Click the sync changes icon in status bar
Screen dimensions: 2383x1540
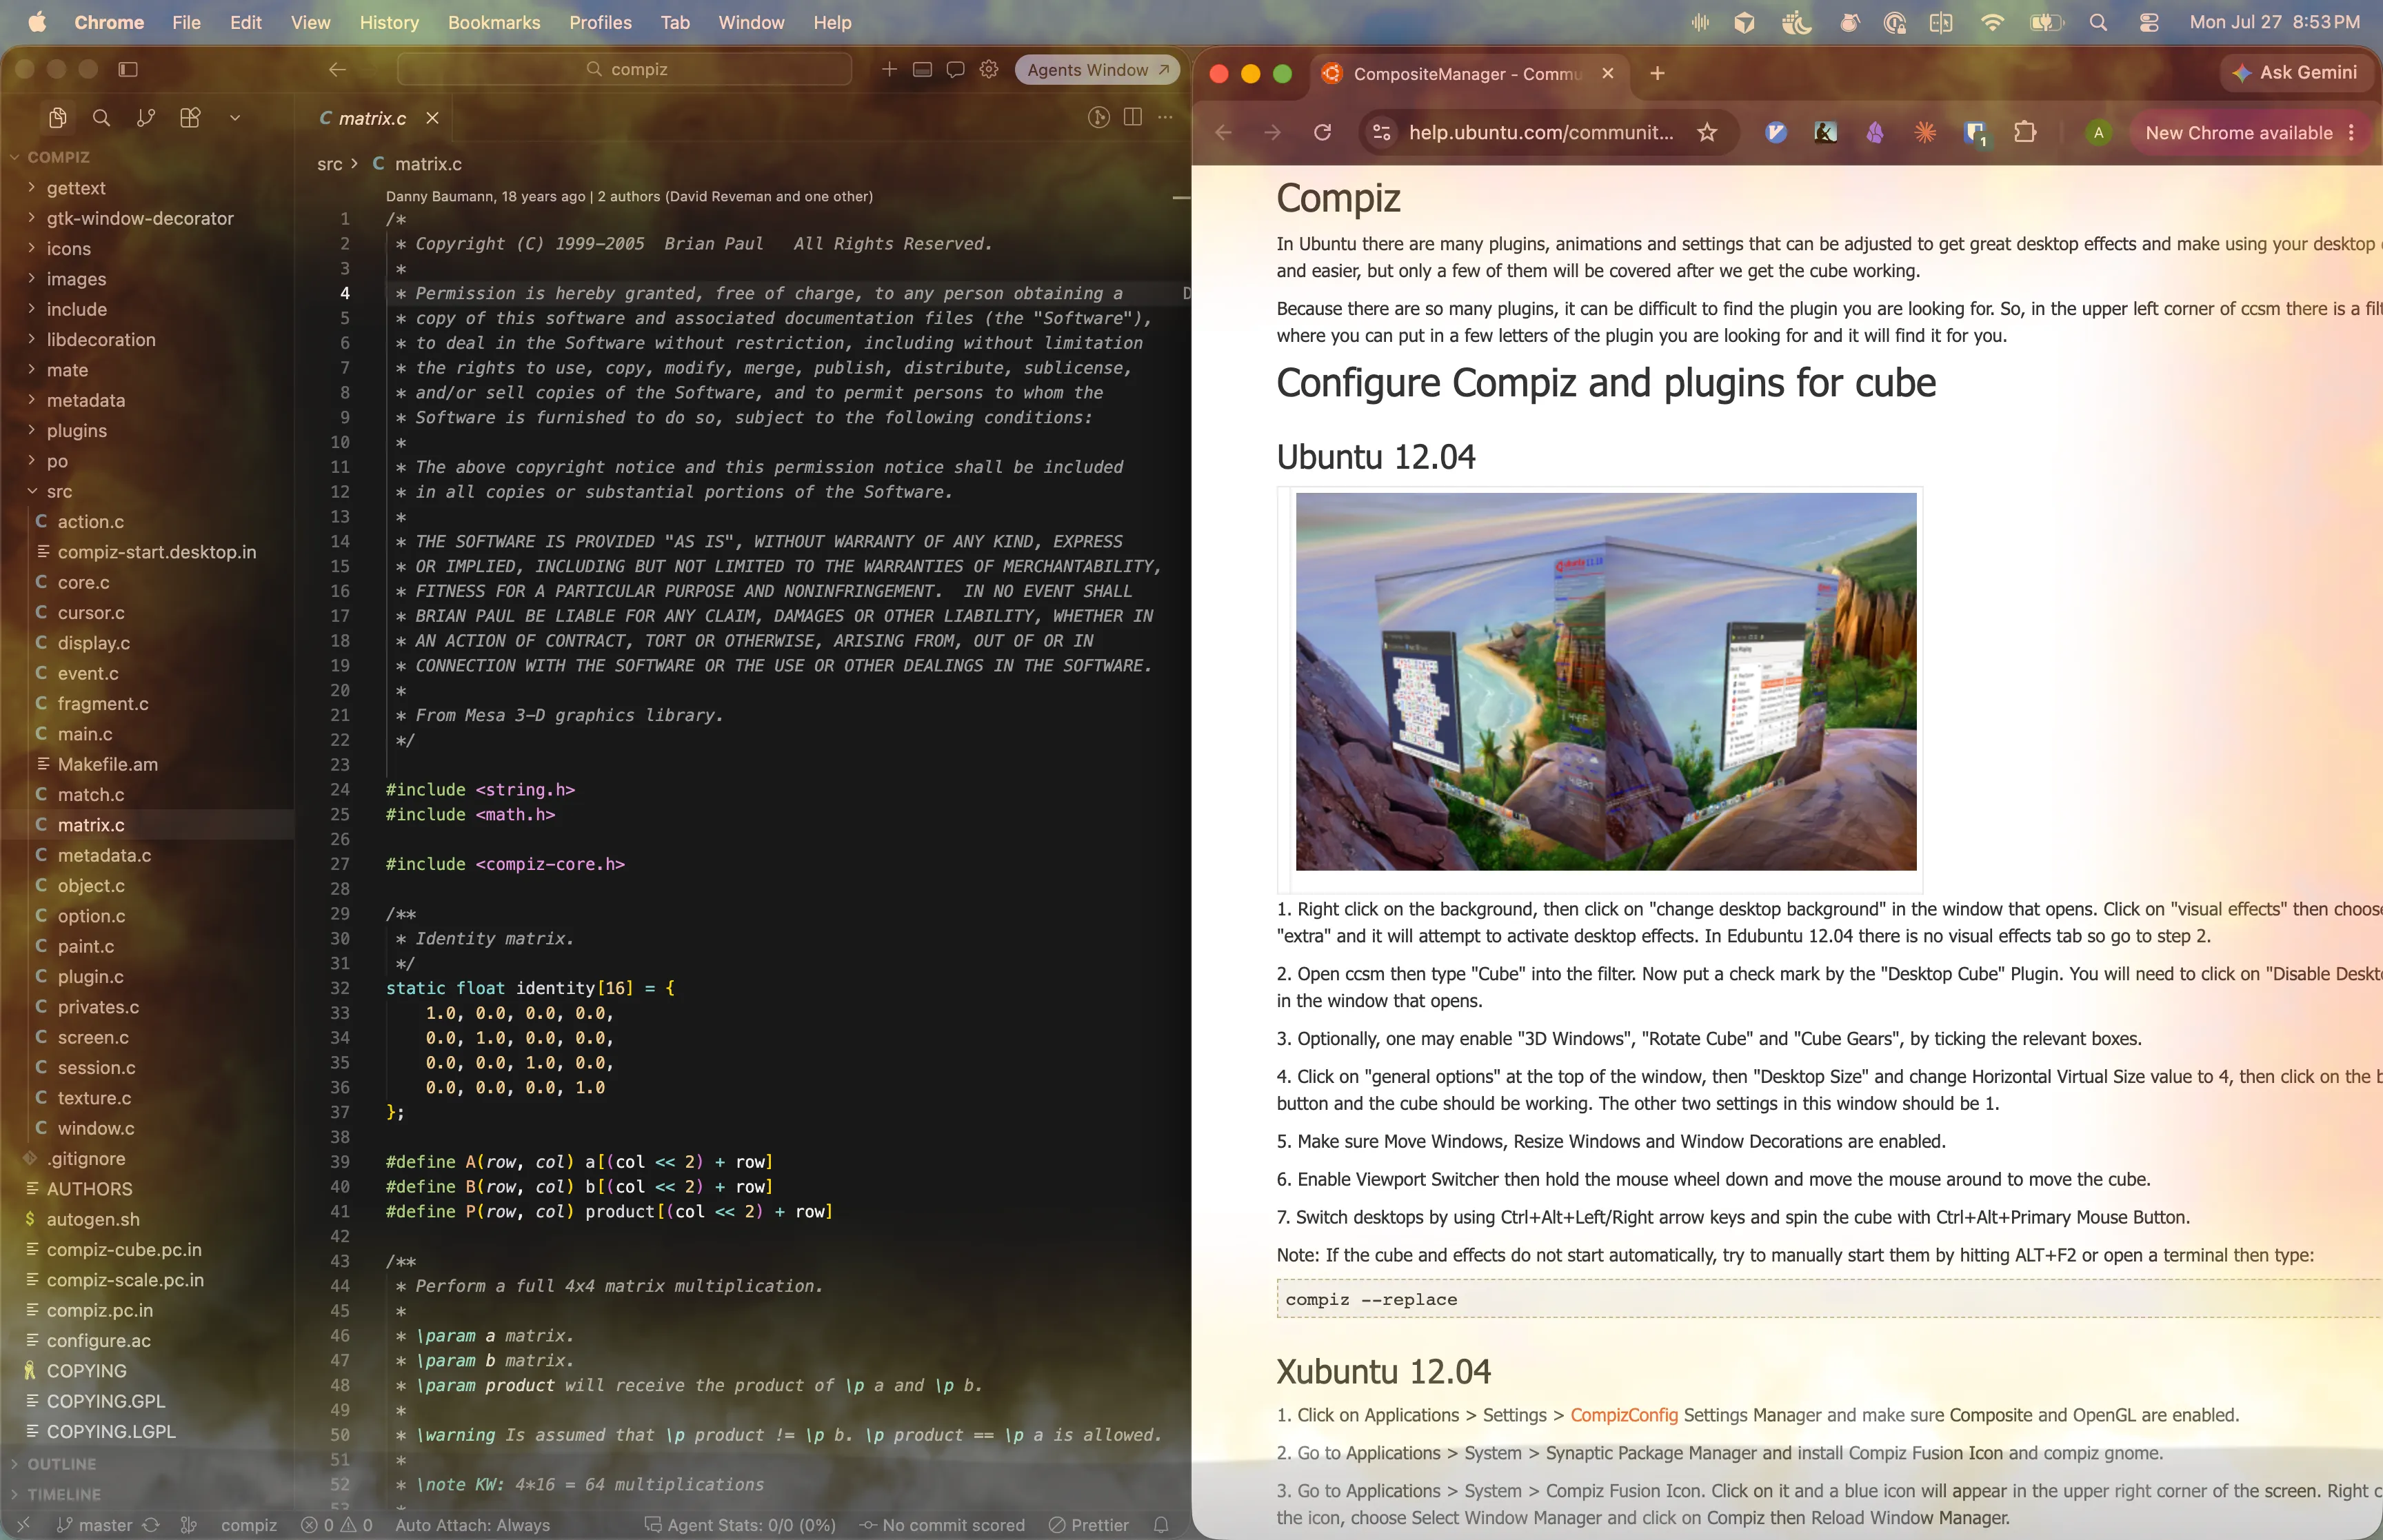(x=151, y=1525)
